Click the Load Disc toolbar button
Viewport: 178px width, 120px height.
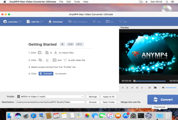coord(10,22)
